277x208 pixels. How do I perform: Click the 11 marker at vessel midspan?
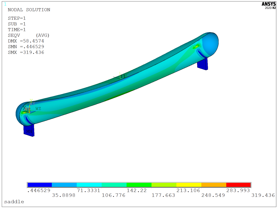point(123,76)
